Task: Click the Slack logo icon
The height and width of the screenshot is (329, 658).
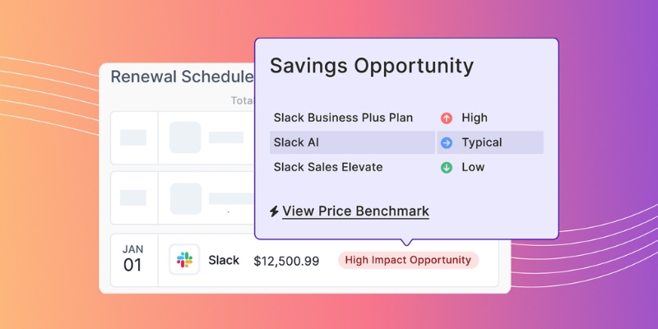Action: click(184, 260)
